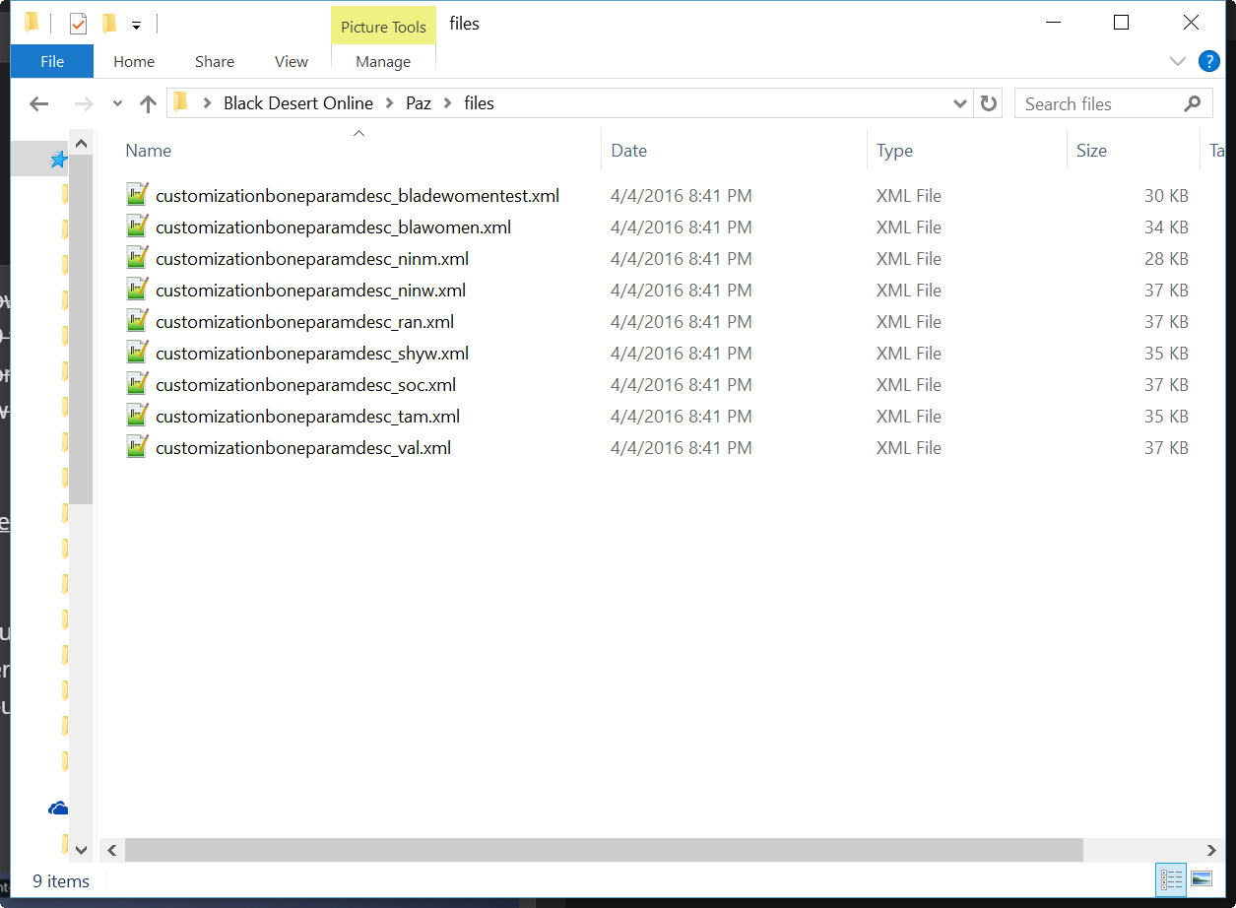This screenshot has width=1236, height=908.
Task: Open the File menu
Action: pos(52,61)
